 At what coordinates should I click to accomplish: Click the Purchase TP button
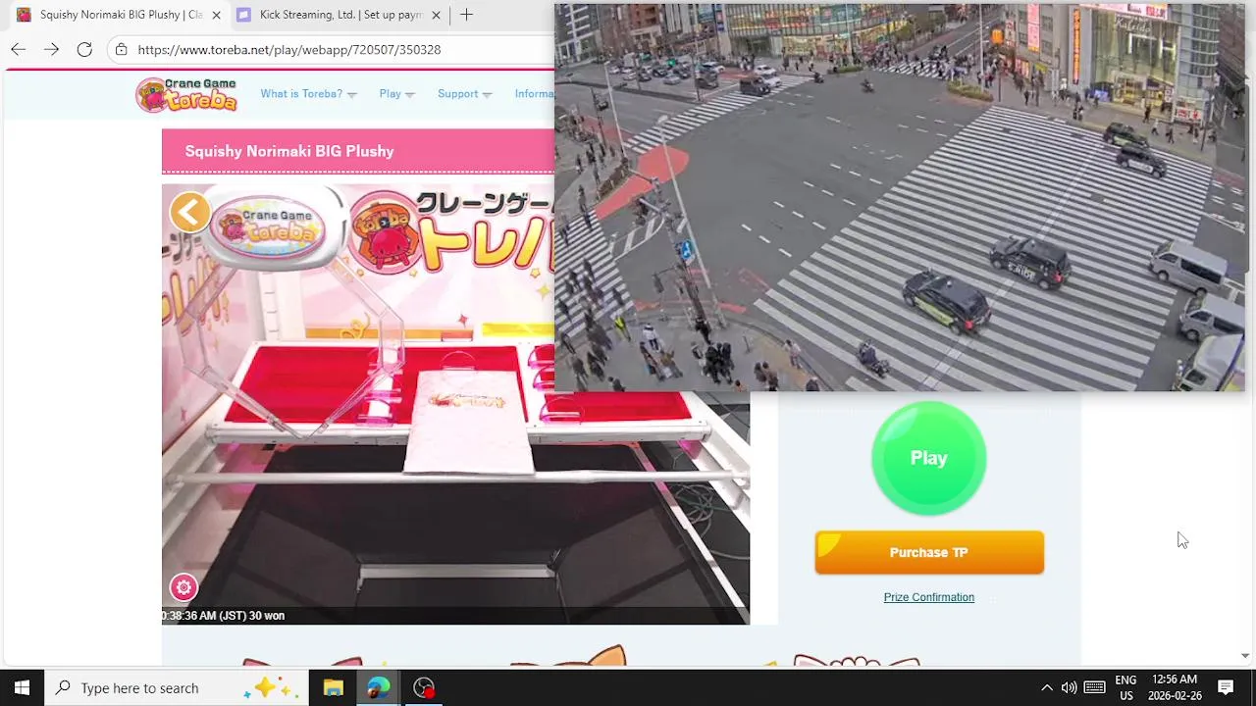(x=929, y=552)
